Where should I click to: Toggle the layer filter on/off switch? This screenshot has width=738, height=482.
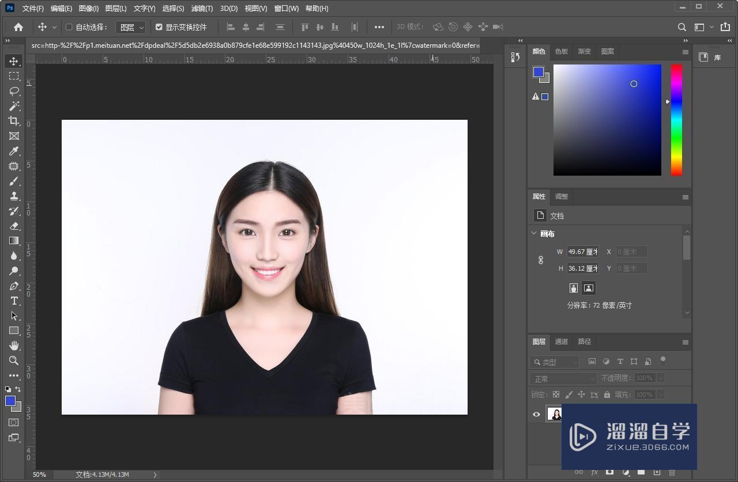pyautogui.click(x=663, y=361)
